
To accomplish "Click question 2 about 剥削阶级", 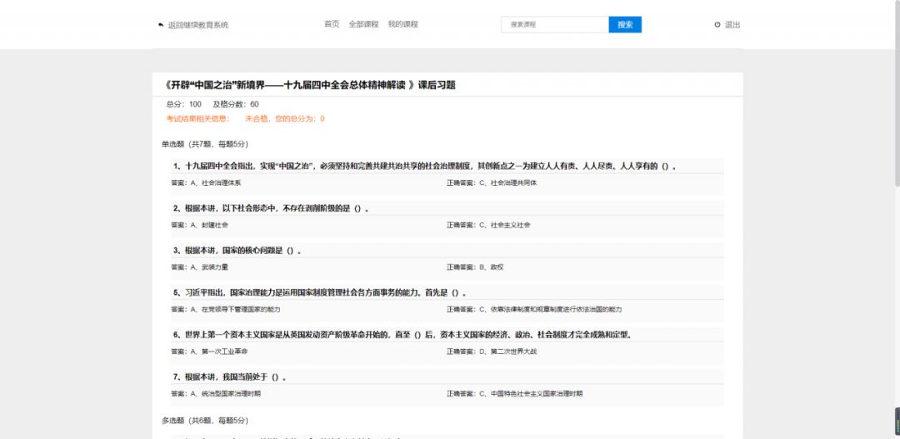I will click(271, 208).
